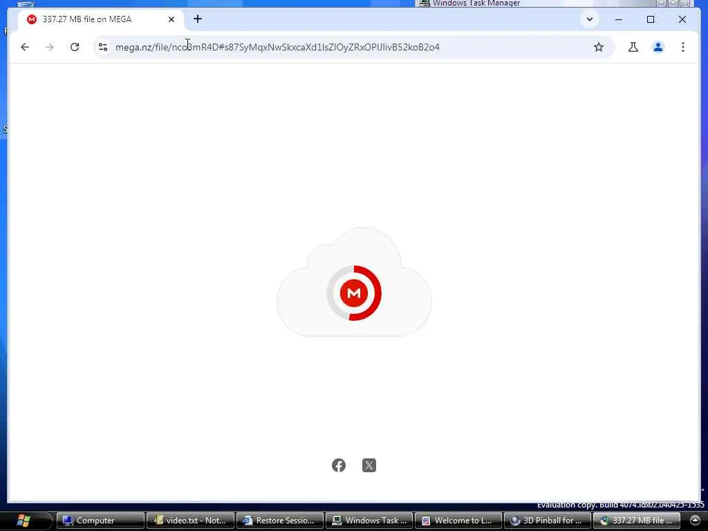Select the 337.27 MB file taskbar item
The image size is (708, 531).
click(636, 521)
